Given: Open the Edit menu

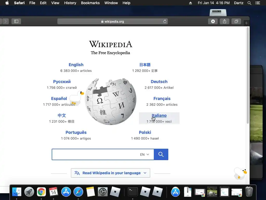Looking at the screenshot, I should [x=43, y=3].
